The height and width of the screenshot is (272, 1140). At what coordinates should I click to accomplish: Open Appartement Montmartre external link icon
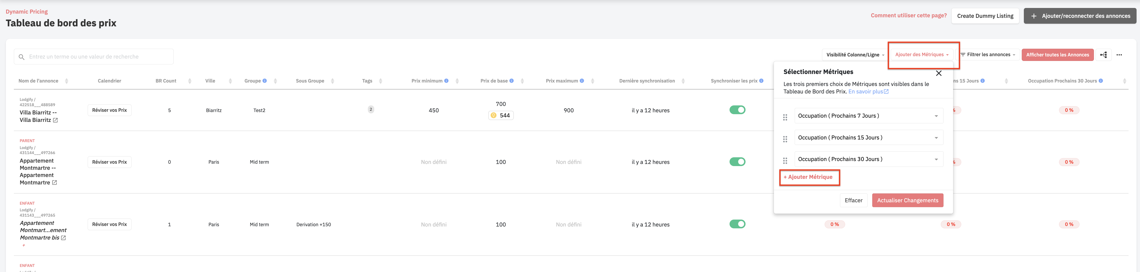(54, 183)
